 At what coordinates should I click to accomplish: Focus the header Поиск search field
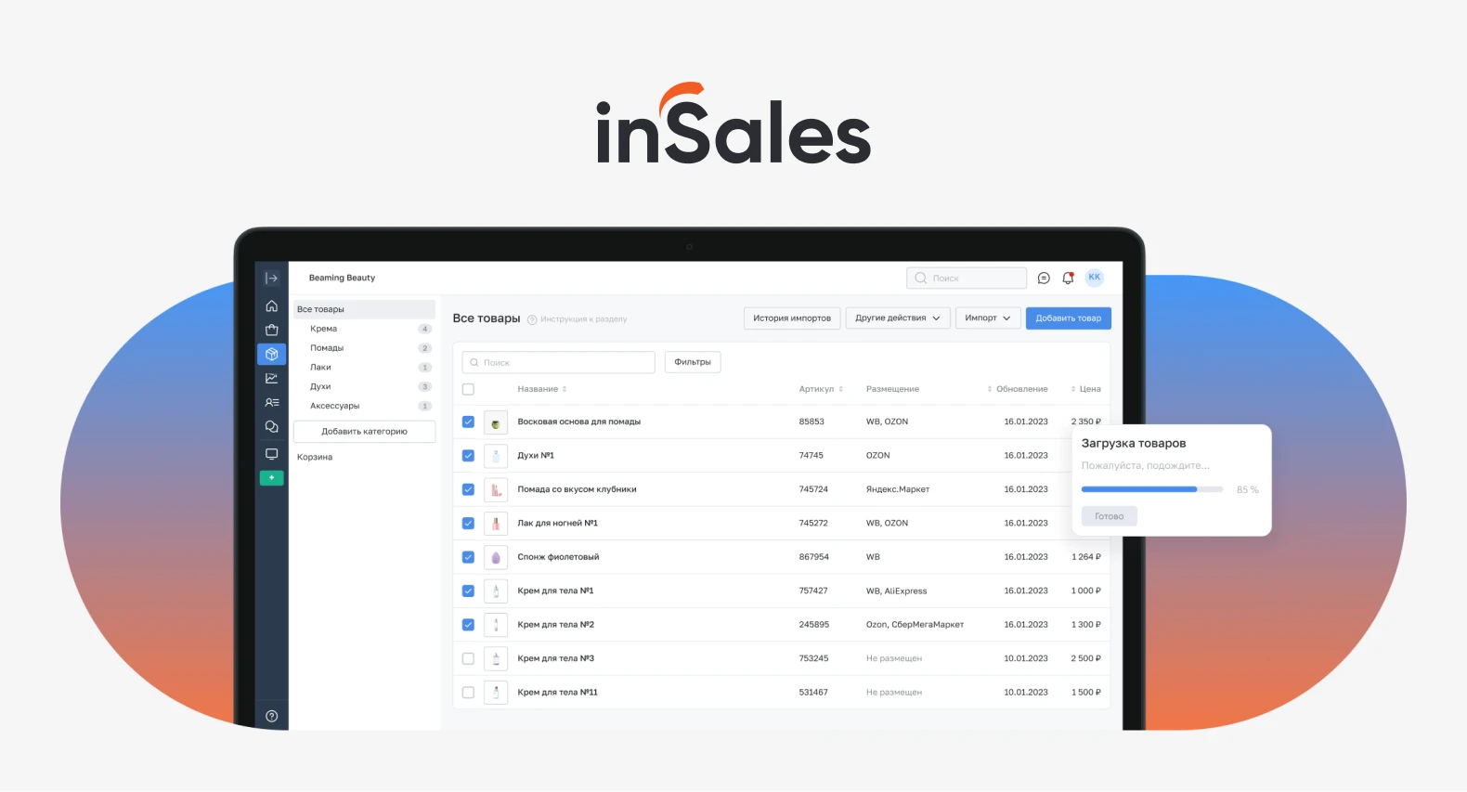(967, 278)
